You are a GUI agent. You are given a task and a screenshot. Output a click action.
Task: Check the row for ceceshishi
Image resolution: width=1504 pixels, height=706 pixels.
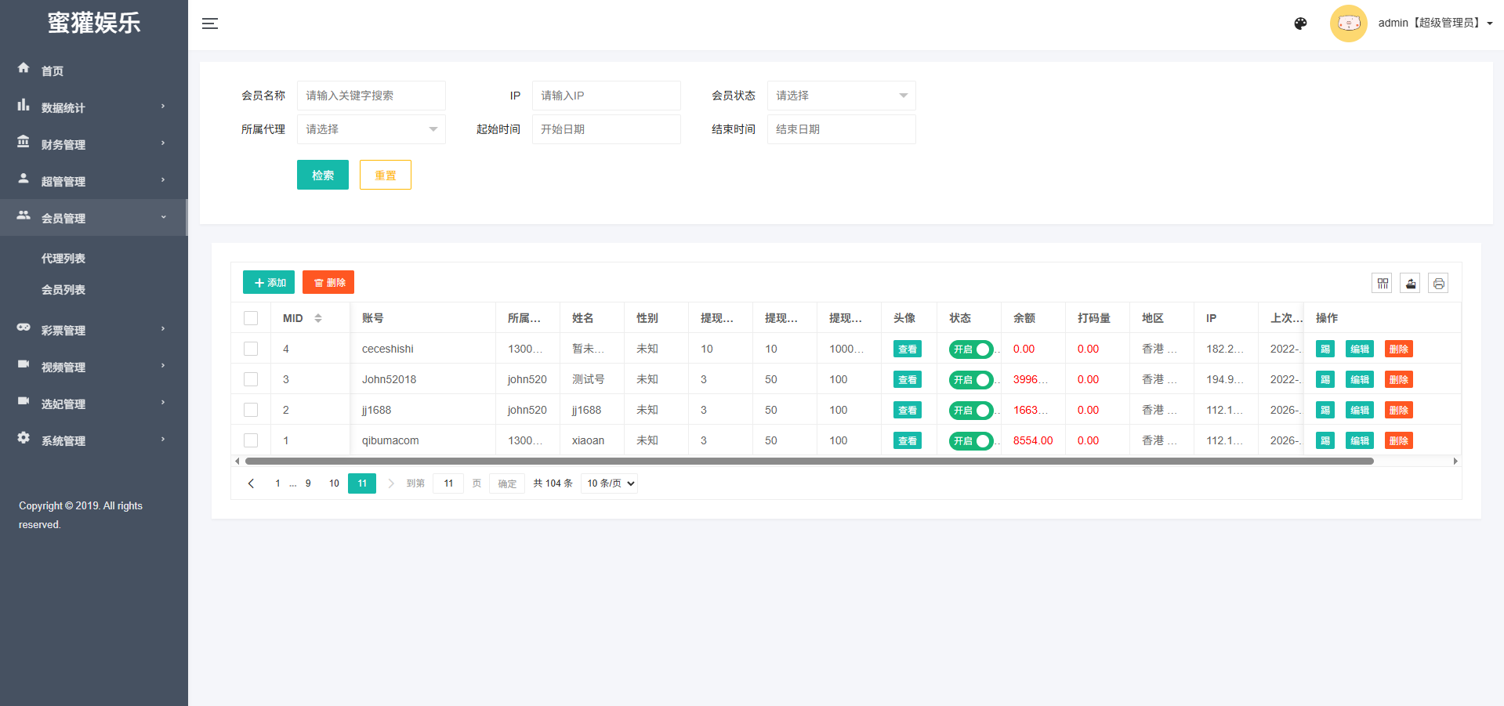[x=251, y=349]
